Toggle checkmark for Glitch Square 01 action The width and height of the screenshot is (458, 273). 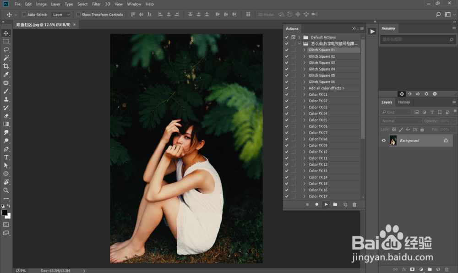tap(287, 50)
